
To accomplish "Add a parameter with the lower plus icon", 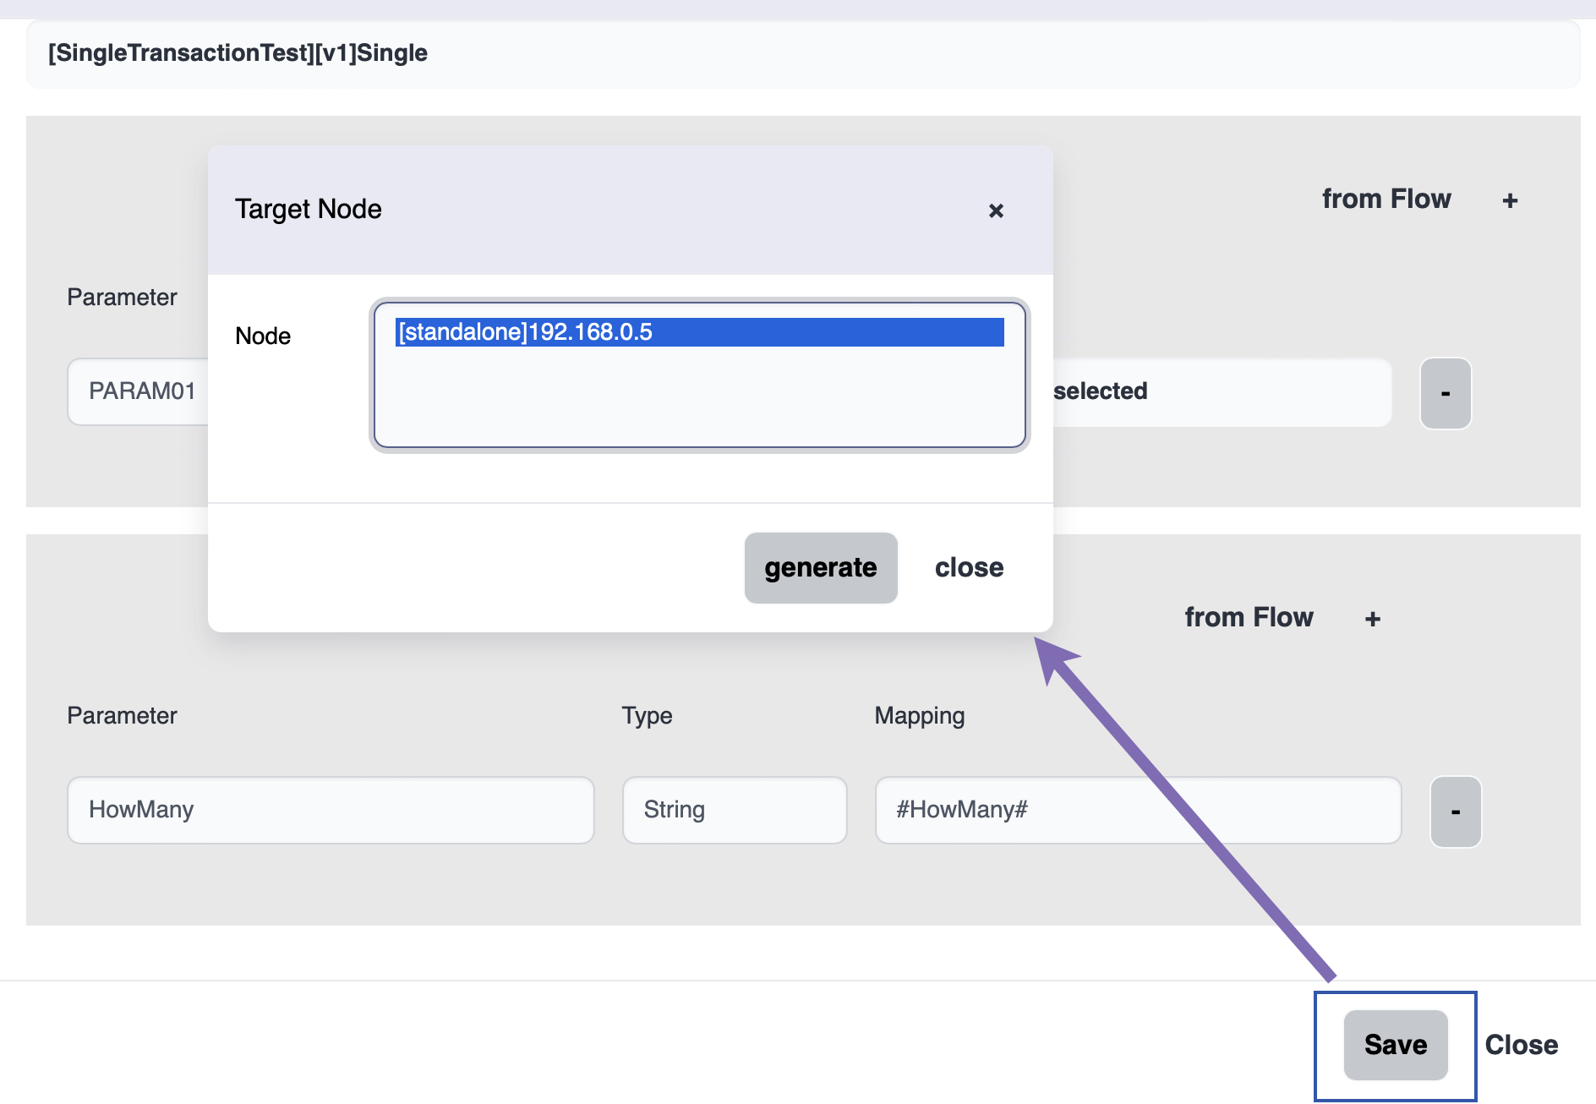I will (x=1372, y=619).
